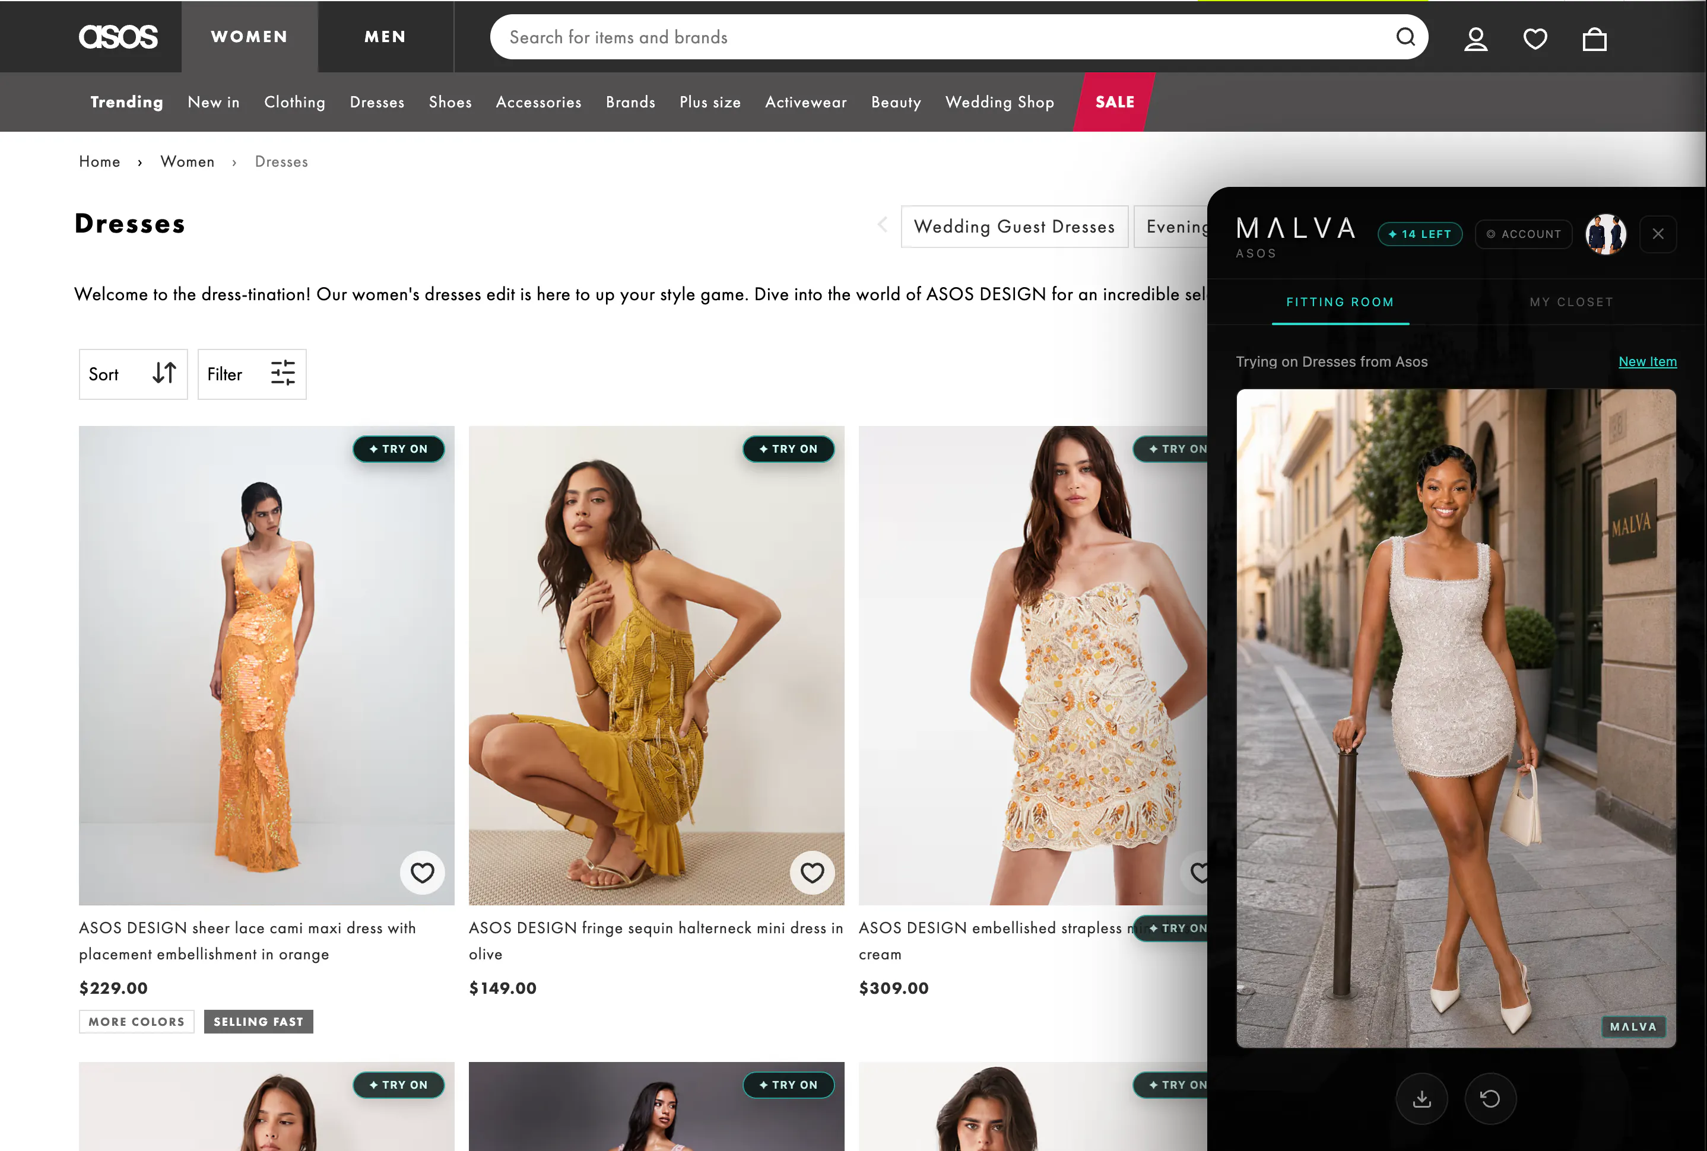
Task: Open the Beauty menu
Action: pos(896,102)
